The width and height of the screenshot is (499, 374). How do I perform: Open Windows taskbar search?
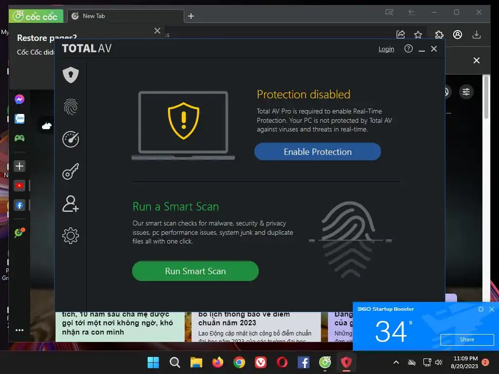[175, 362]
